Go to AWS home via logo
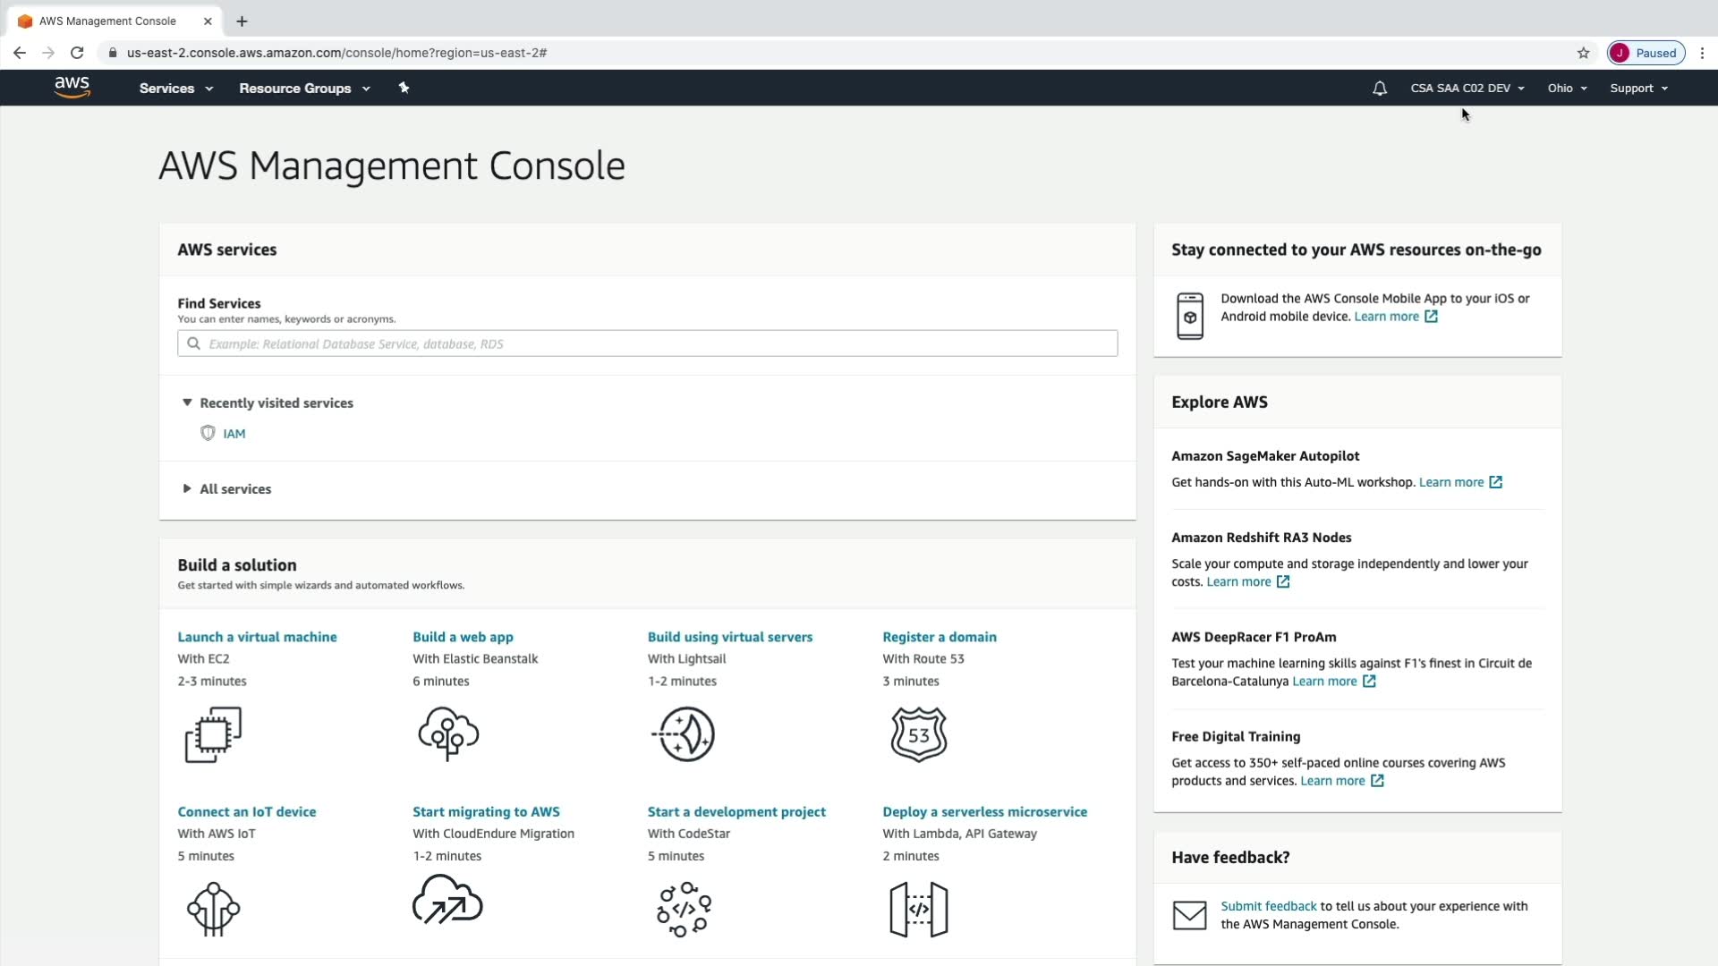The height and width of the screenshot is (966, 1718). pyautogui.click(x=72, y=87)
